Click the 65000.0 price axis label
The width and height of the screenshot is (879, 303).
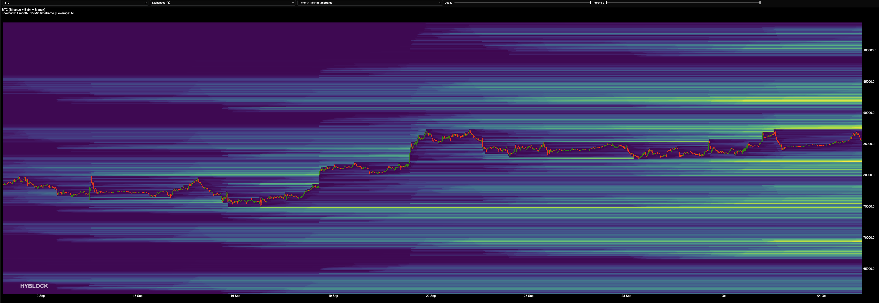[x=869, y=269]
